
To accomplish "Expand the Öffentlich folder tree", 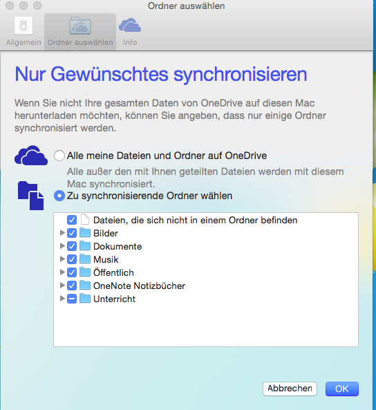I will (62, 272).
